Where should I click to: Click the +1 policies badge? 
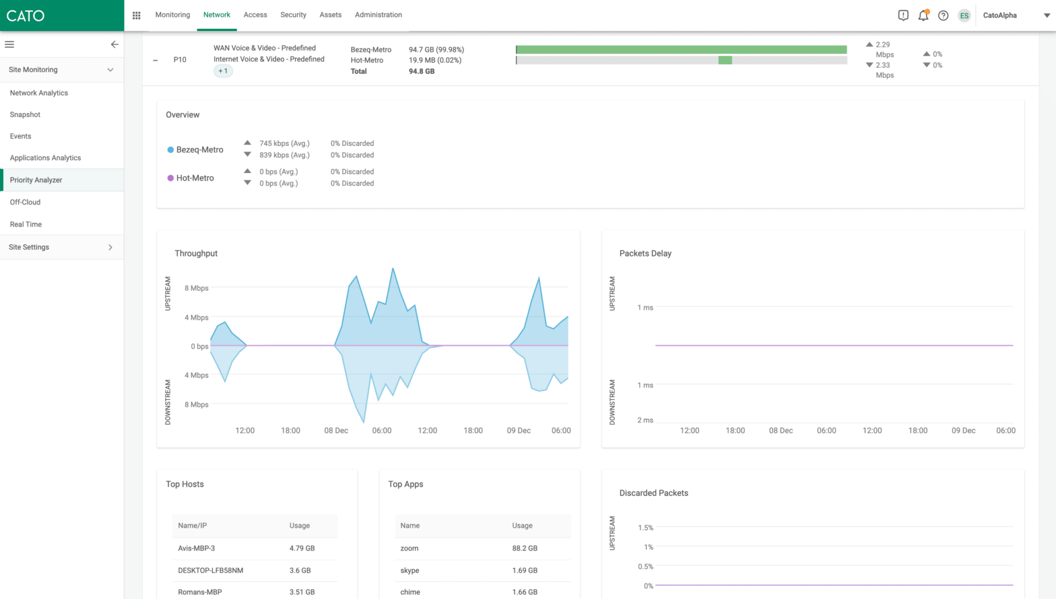223,71
